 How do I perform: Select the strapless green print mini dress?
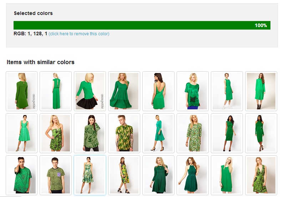(56, 133)
